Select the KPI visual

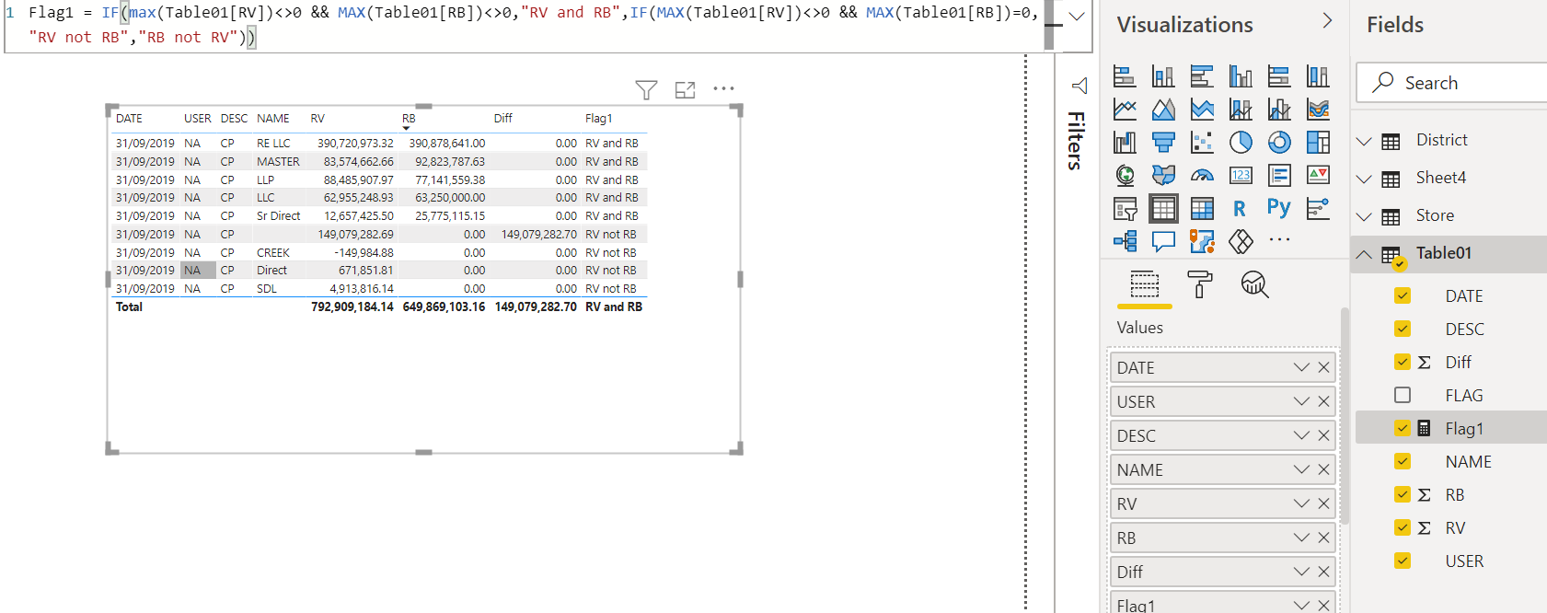(1318, 176)
